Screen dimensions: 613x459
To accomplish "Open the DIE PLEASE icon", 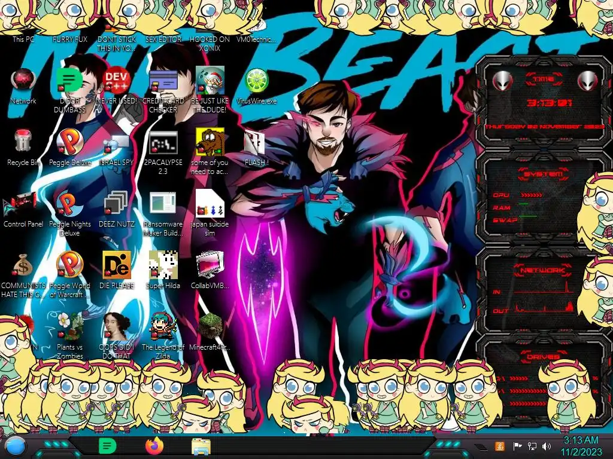I will pyautogui.click(x=117, y=265).
